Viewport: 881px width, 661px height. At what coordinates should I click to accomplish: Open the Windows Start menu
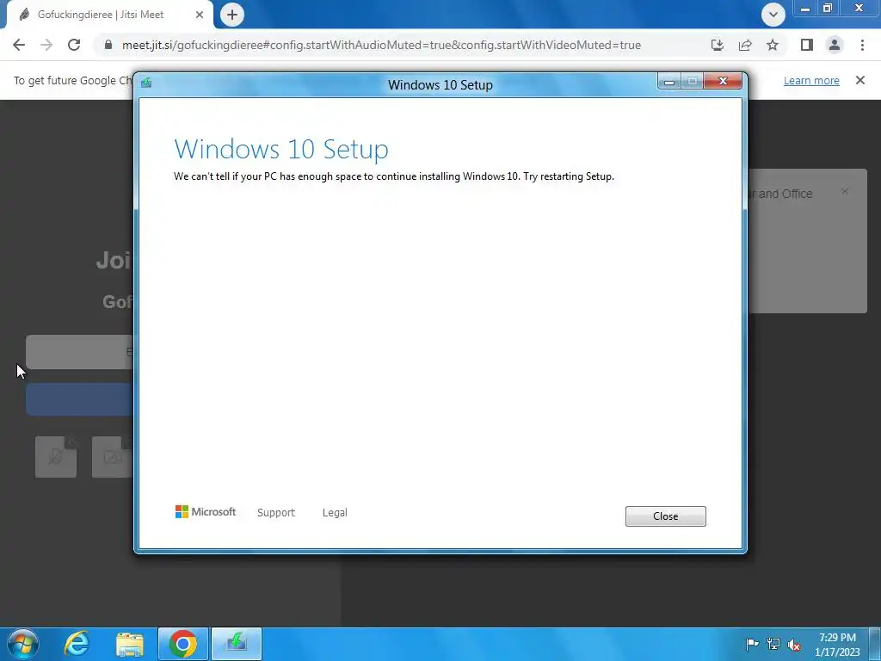coord(23,644)
